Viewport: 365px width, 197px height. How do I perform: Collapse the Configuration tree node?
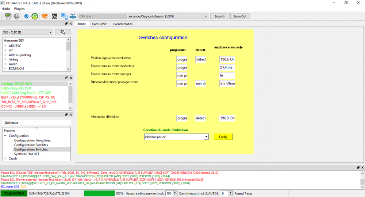coord(5,136)
